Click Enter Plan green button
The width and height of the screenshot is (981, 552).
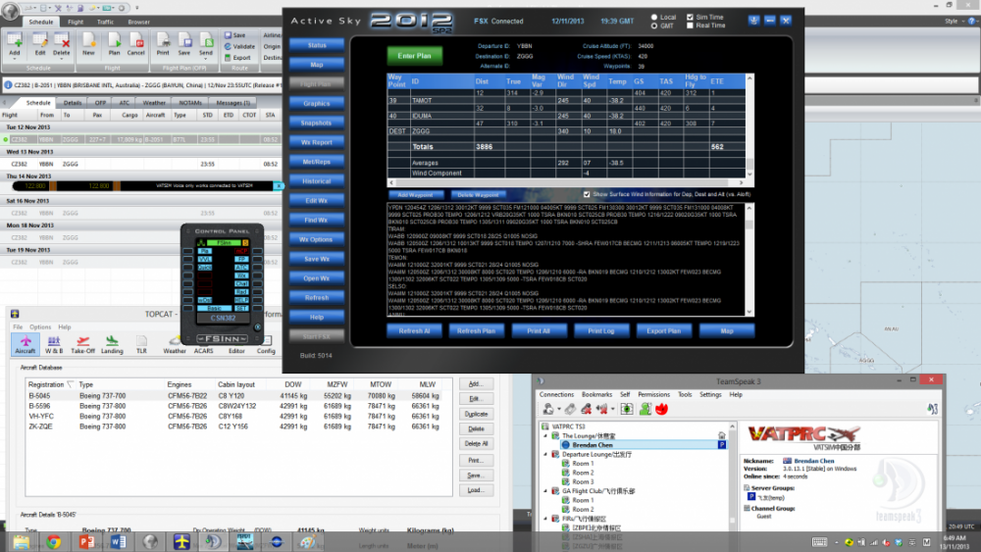click(x=414, y=56)
